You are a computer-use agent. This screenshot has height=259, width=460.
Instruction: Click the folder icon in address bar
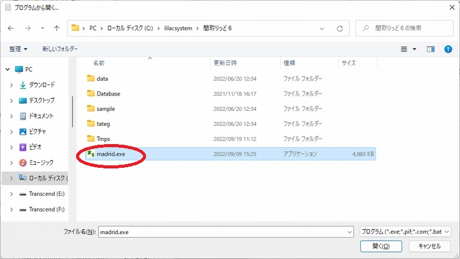coord(75,28)
